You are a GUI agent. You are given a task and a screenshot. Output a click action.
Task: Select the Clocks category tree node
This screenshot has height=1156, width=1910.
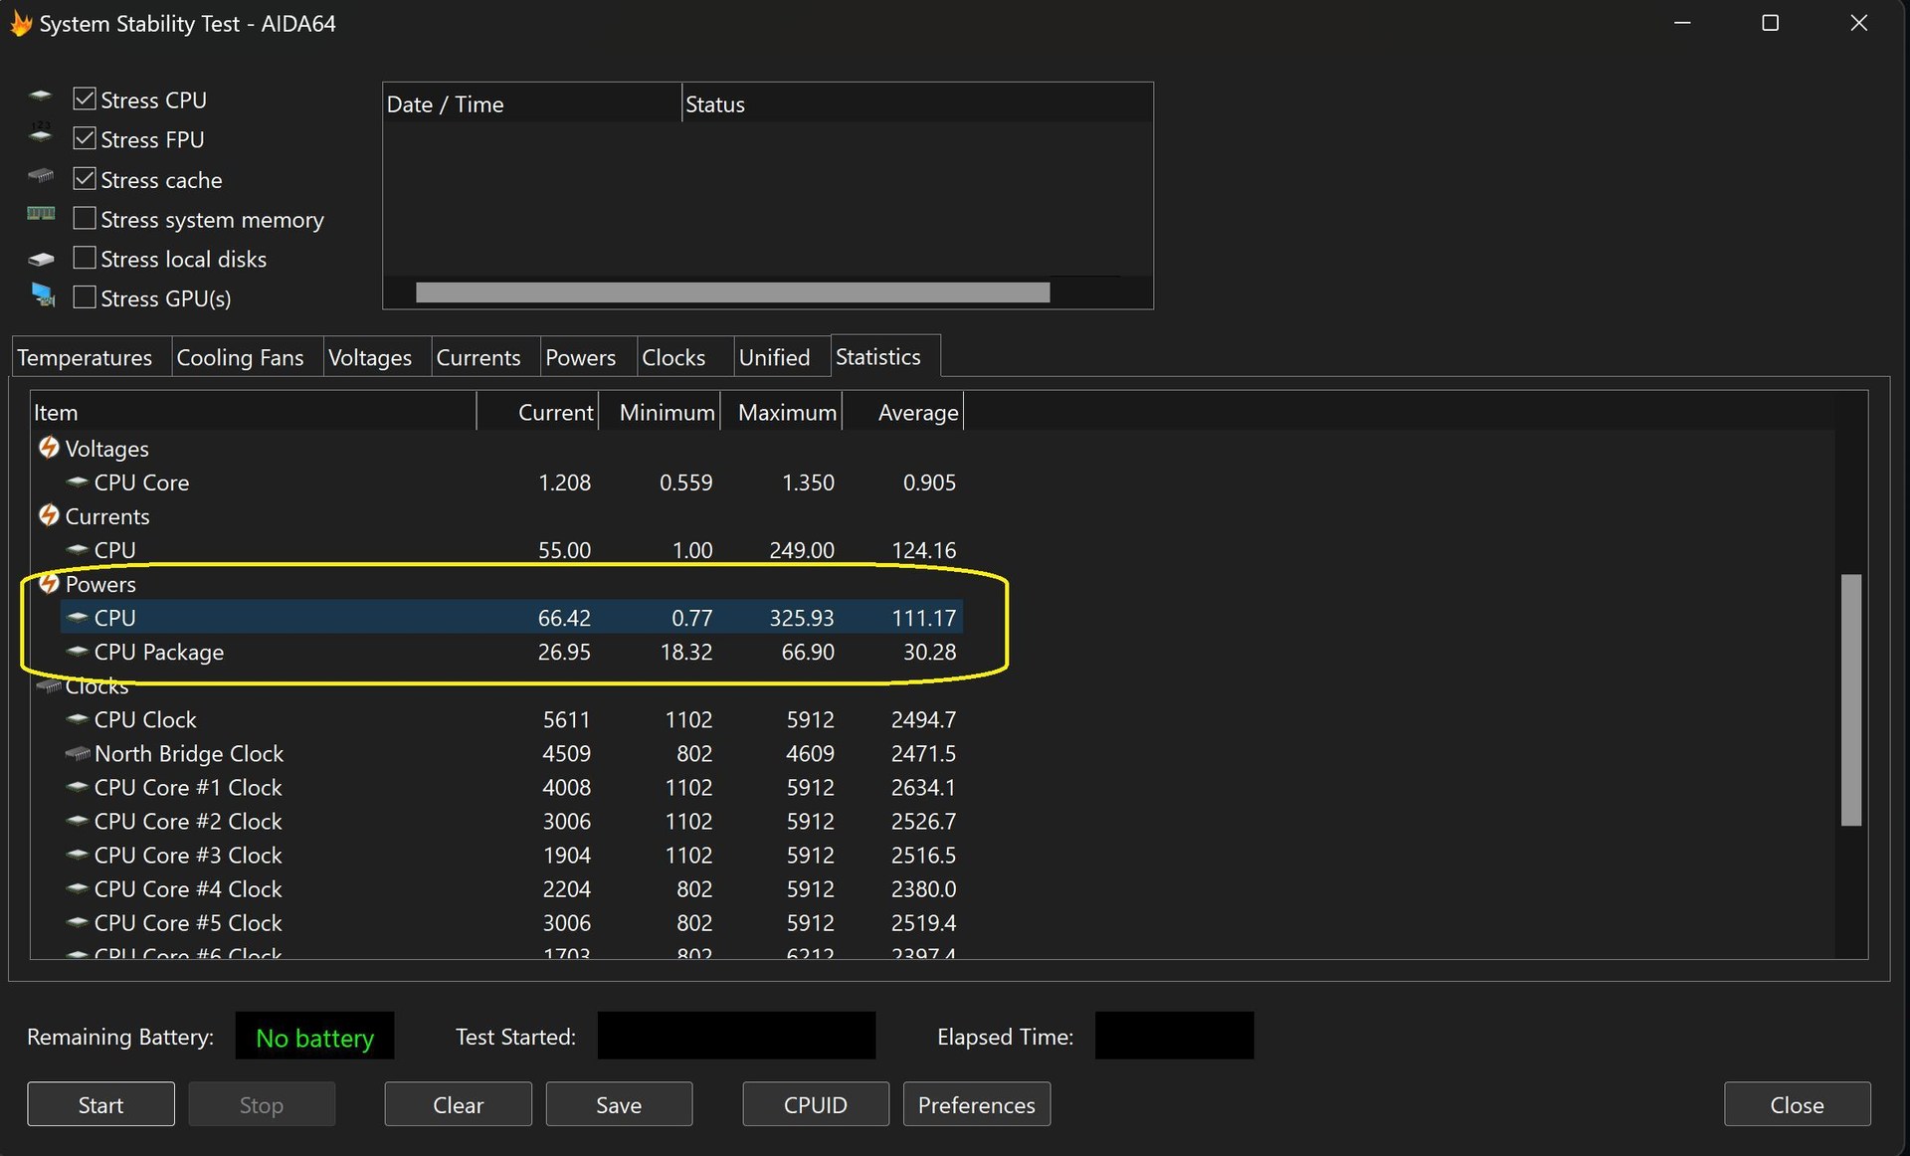point(96,687)
